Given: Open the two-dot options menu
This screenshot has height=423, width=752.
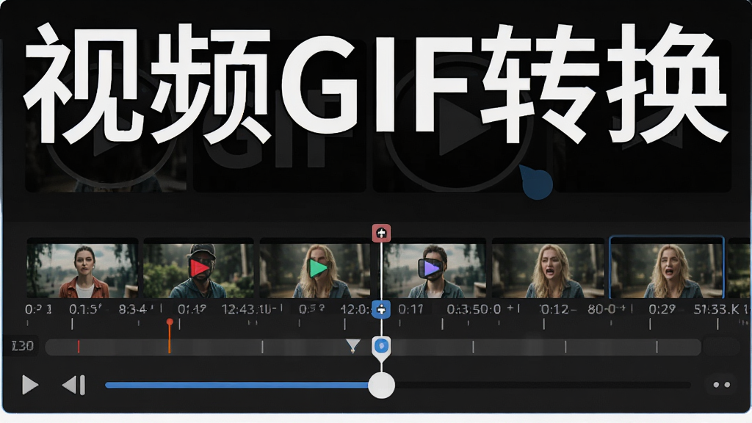Looking at the screenshot, I should tap(721, 385).
